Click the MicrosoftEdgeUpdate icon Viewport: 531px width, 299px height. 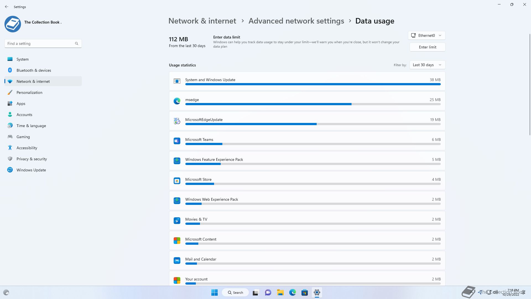tap(177, 121)
